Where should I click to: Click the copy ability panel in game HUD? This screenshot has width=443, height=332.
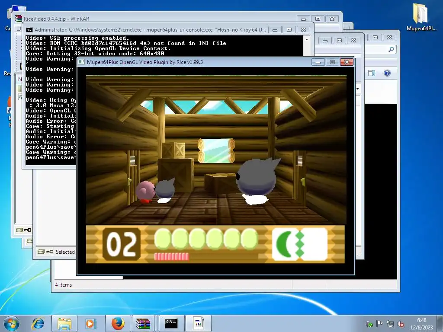click(300, 244)
